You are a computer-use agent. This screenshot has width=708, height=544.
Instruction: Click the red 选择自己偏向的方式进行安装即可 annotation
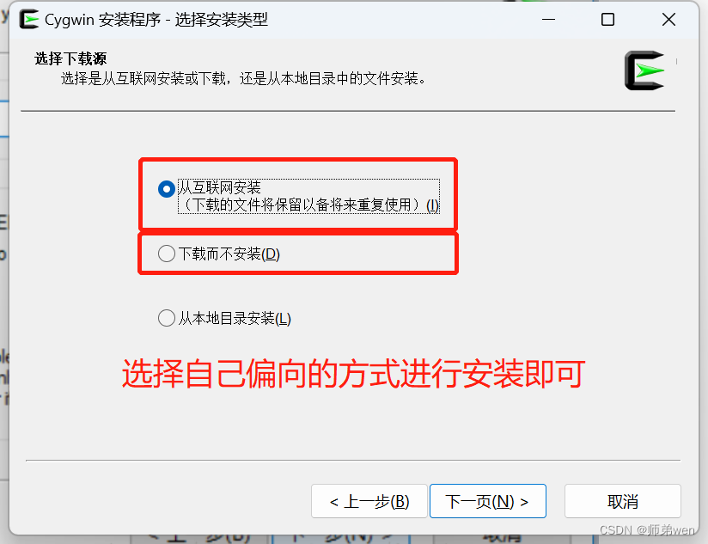(x=353, y=374)
